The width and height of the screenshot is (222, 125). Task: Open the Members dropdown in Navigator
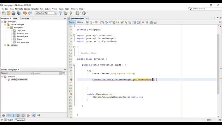(31, 73)
